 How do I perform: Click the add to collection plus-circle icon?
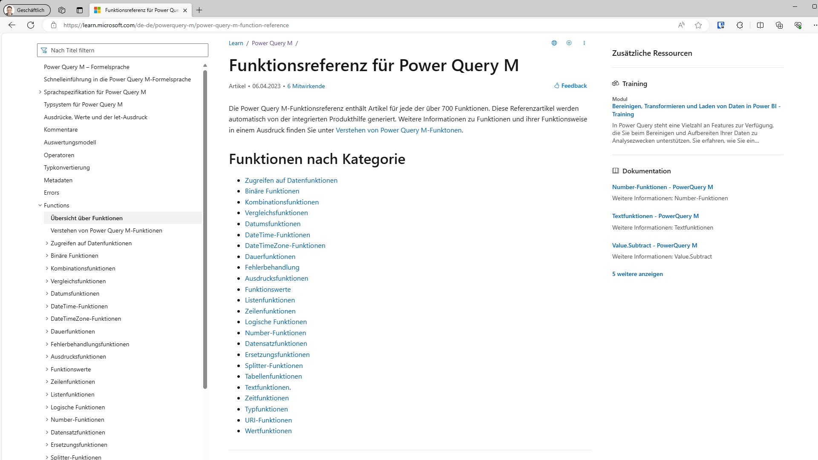click(569, 43)
